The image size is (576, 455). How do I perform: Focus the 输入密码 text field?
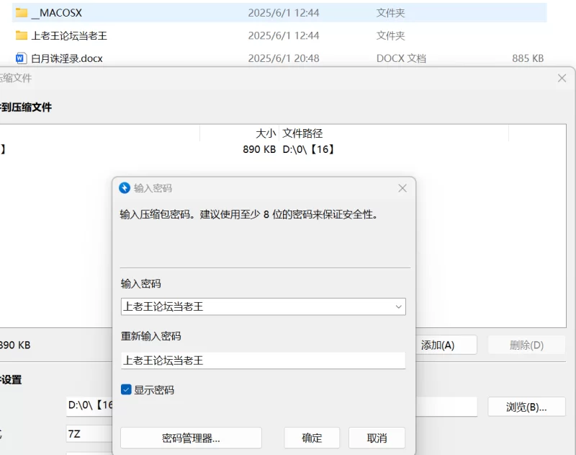pos(256,306)
